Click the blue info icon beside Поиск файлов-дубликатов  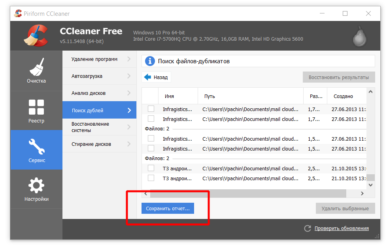150,61
